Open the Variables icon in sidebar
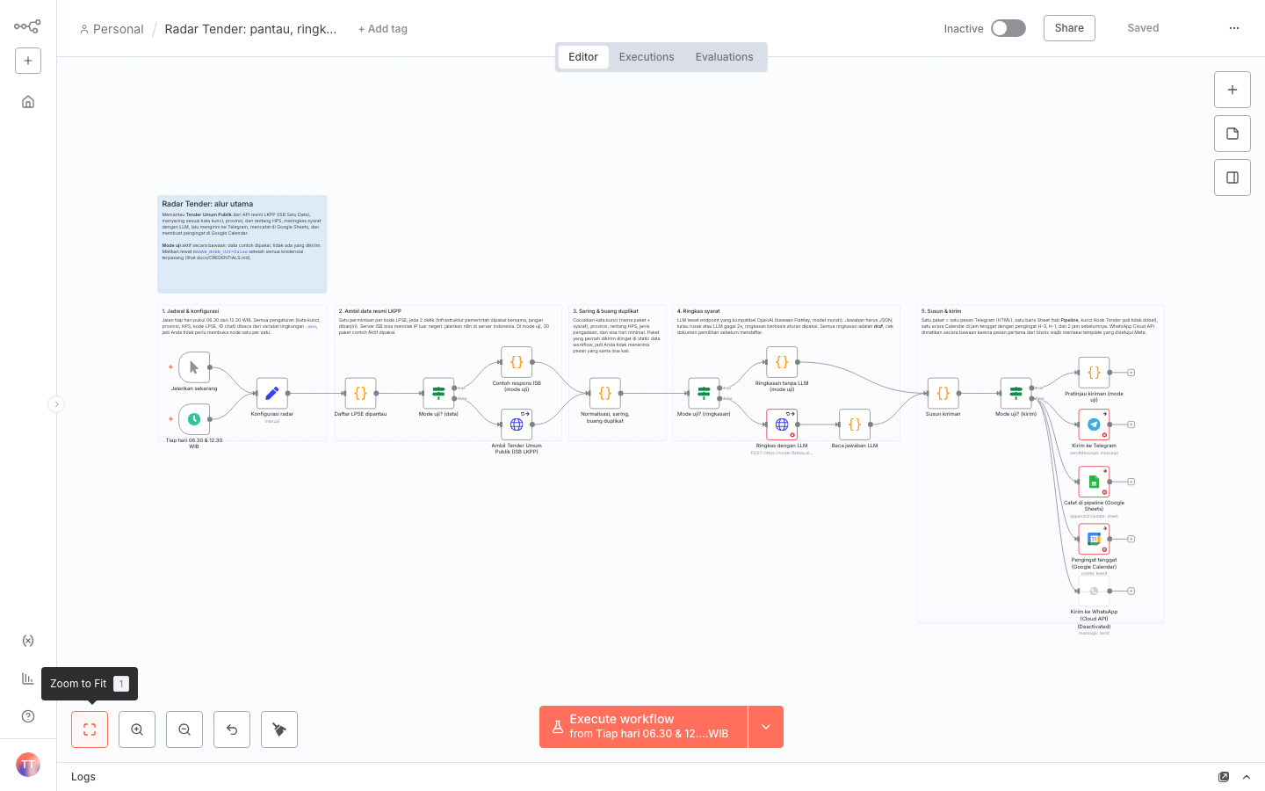Image resolution: width=1265 pixels, height=791 pixels. (28, 641)
